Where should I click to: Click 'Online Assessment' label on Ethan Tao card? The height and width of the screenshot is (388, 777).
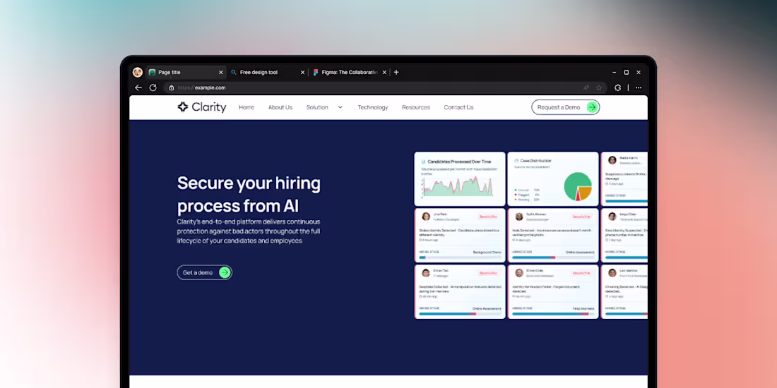tap(487, 308)
